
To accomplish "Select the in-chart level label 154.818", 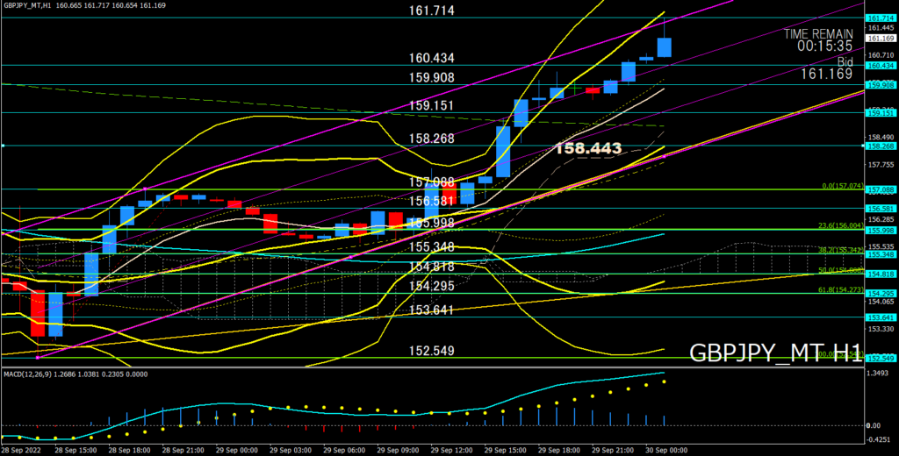I will [x=432, y=267].
